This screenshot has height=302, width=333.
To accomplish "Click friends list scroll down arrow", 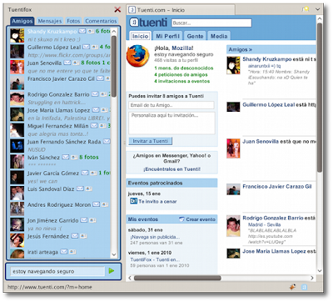I will [114, 254].
